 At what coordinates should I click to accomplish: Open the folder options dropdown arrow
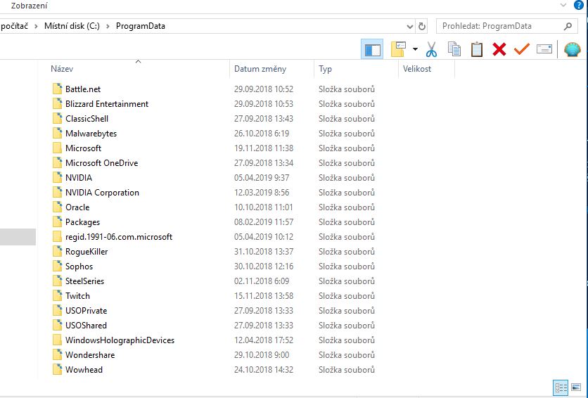415,49
